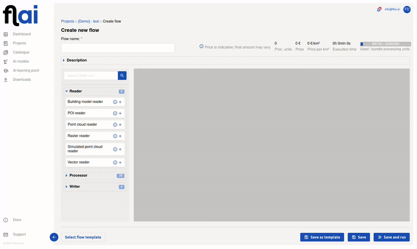Collapse sidebar with round back arrow
The height and width of the screenshot is (249, 417).
pos(54,237)
